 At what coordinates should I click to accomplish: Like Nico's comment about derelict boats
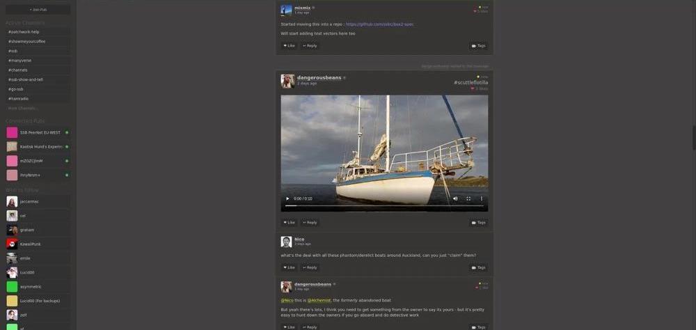coord(289,267)
